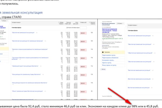The image size is (162, 108).
Task: Click the Спис. цена column header
Action: point(76,23)
